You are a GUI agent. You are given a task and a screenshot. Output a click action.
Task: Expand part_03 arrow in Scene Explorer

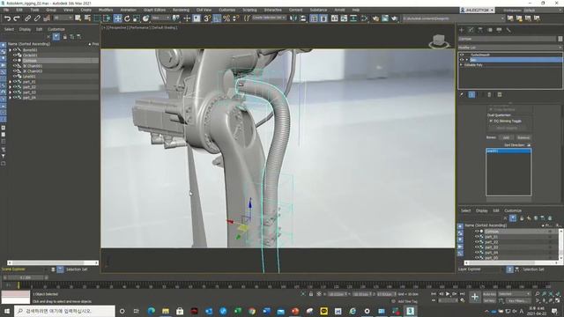pos(10,92)
